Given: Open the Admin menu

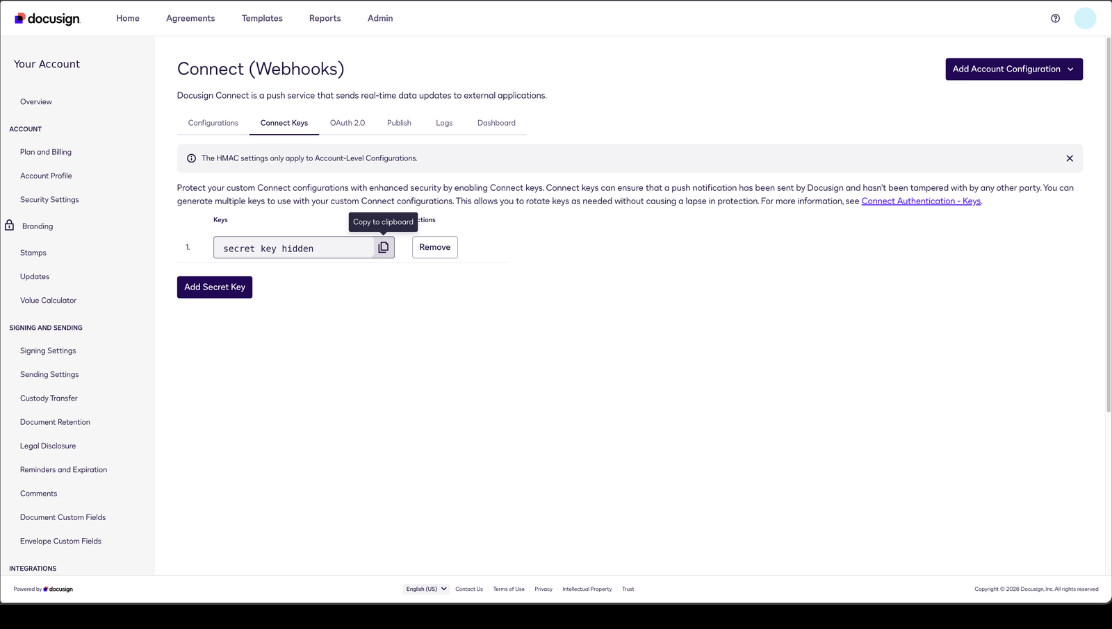Looking at the screenshot, I should (x=380, y=19).
